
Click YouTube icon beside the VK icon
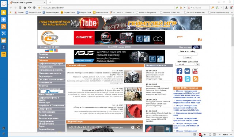pyautogui.click(x=195, y=71)
